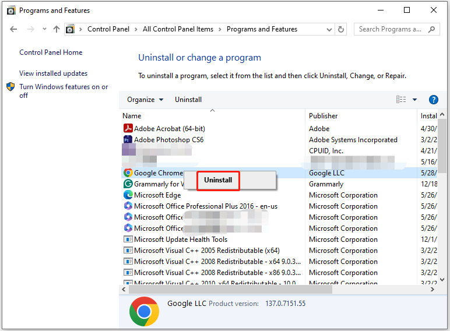Click the CPUID, Inc. publisher cell
The width and height of the screenshot is (450, 331).
326,150
